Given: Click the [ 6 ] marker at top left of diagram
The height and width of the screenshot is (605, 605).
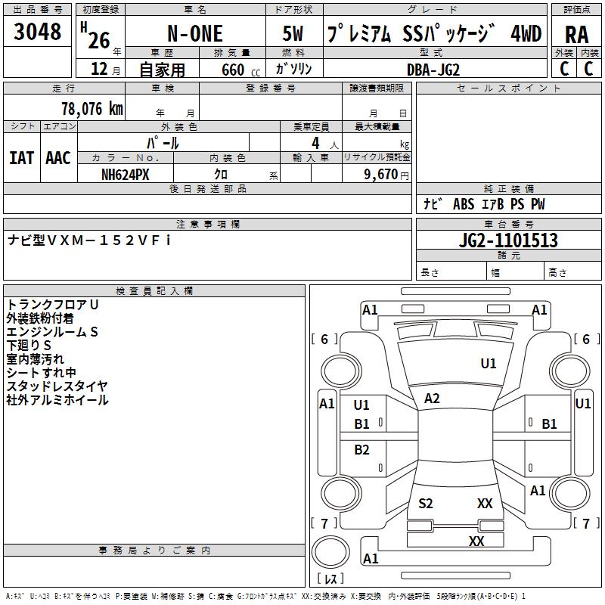Looking at the screenshot, I should coord(324,340).
